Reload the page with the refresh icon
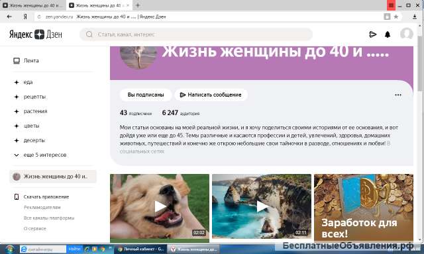424x254 pixels. point(39,17)
